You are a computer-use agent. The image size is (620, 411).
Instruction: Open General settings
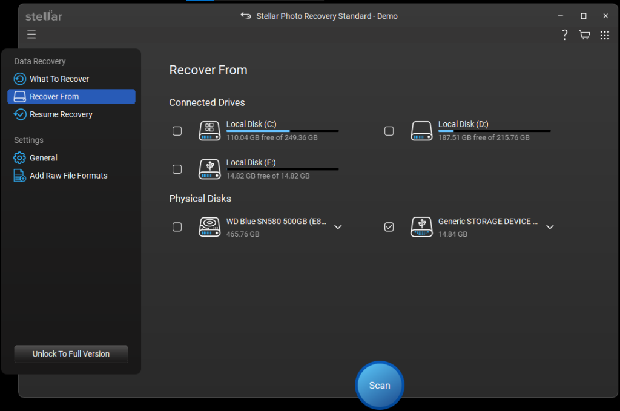click(71, 158)
